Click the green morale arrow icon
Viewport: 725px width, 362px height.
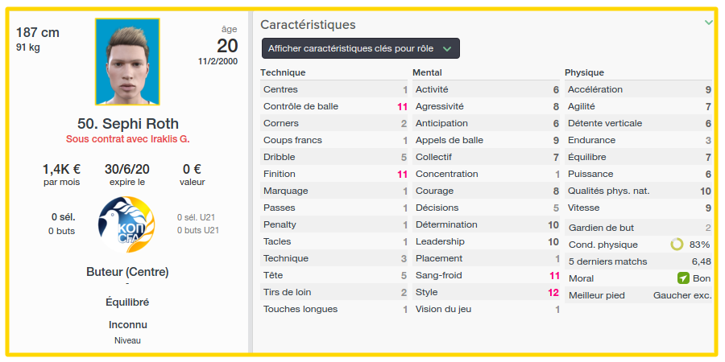click(x=683, y=278)
